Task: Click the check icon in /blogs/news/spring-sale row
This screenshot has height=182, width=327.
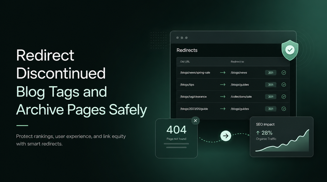Action: pos(284,73)
